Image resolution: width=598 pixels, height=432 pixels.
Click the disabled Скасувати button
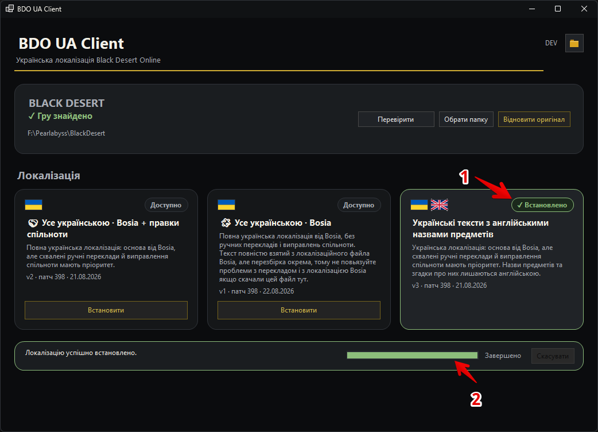553,356
